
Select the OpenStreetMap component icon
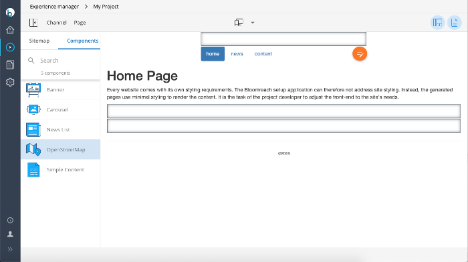point(33,149)
